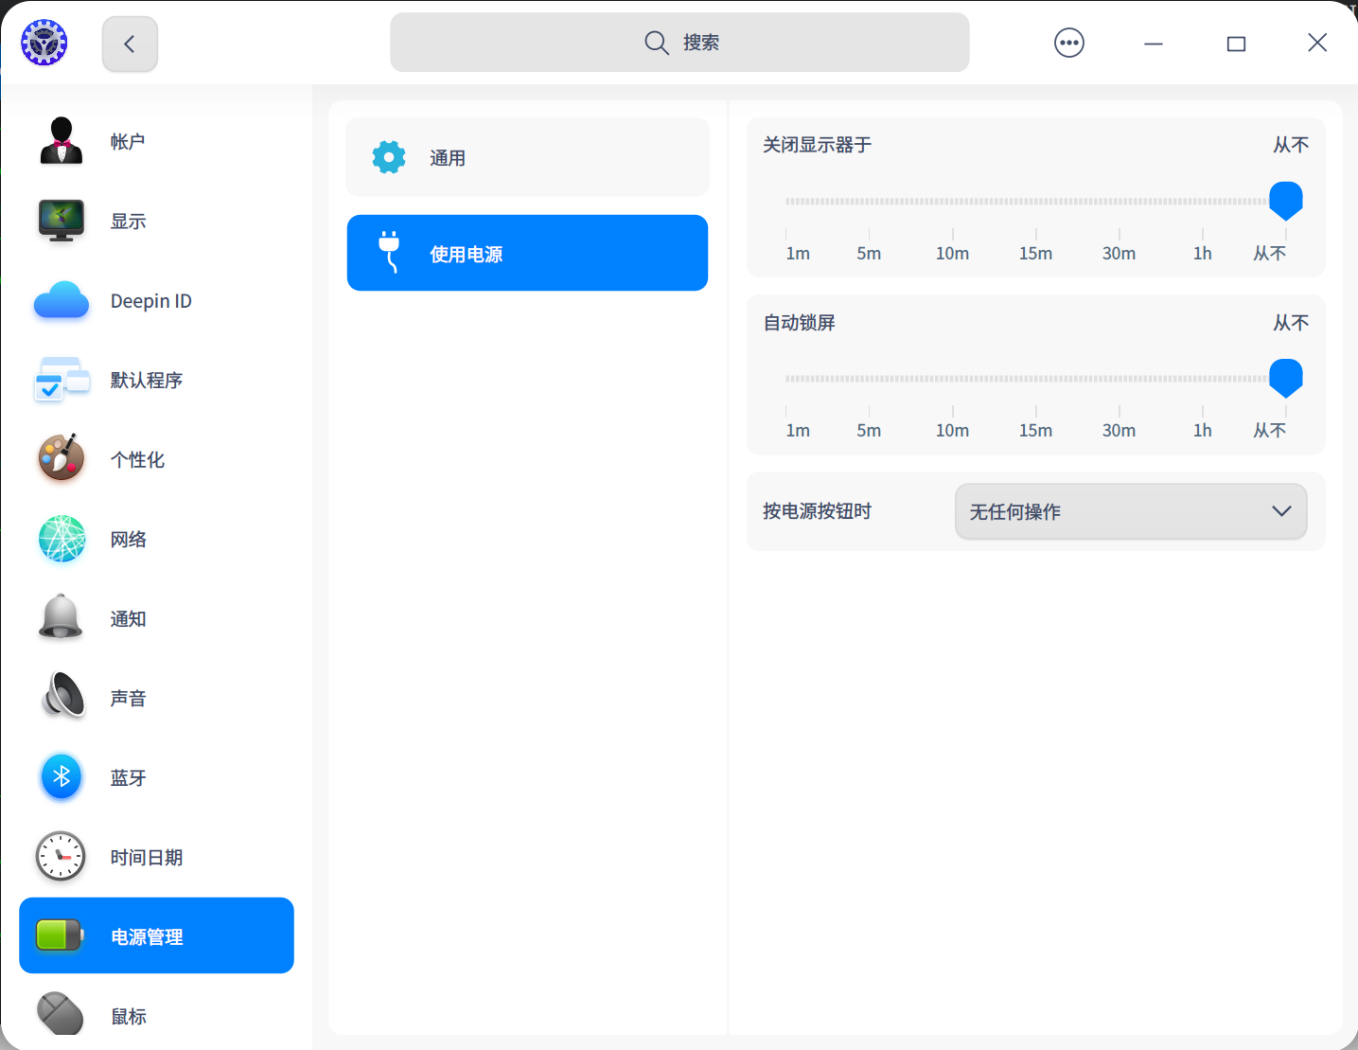Image resolution: width=1358 pixels, height=1050 pixels.
Task: Click the 使用电源 plug icon
Action: tap(389, 252)
